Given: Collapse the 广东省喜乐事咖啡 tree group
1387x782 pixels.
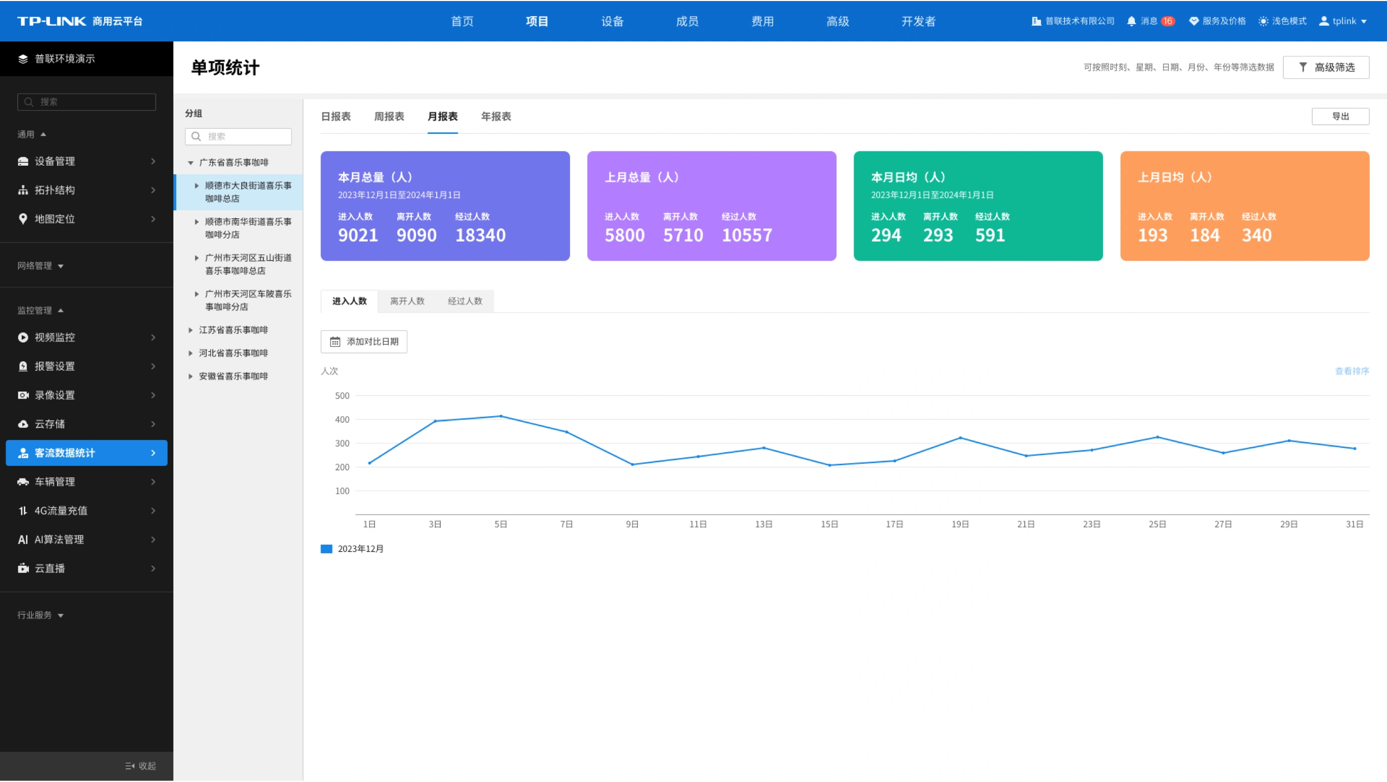Looking at the screenshot, I should point(191,163).
